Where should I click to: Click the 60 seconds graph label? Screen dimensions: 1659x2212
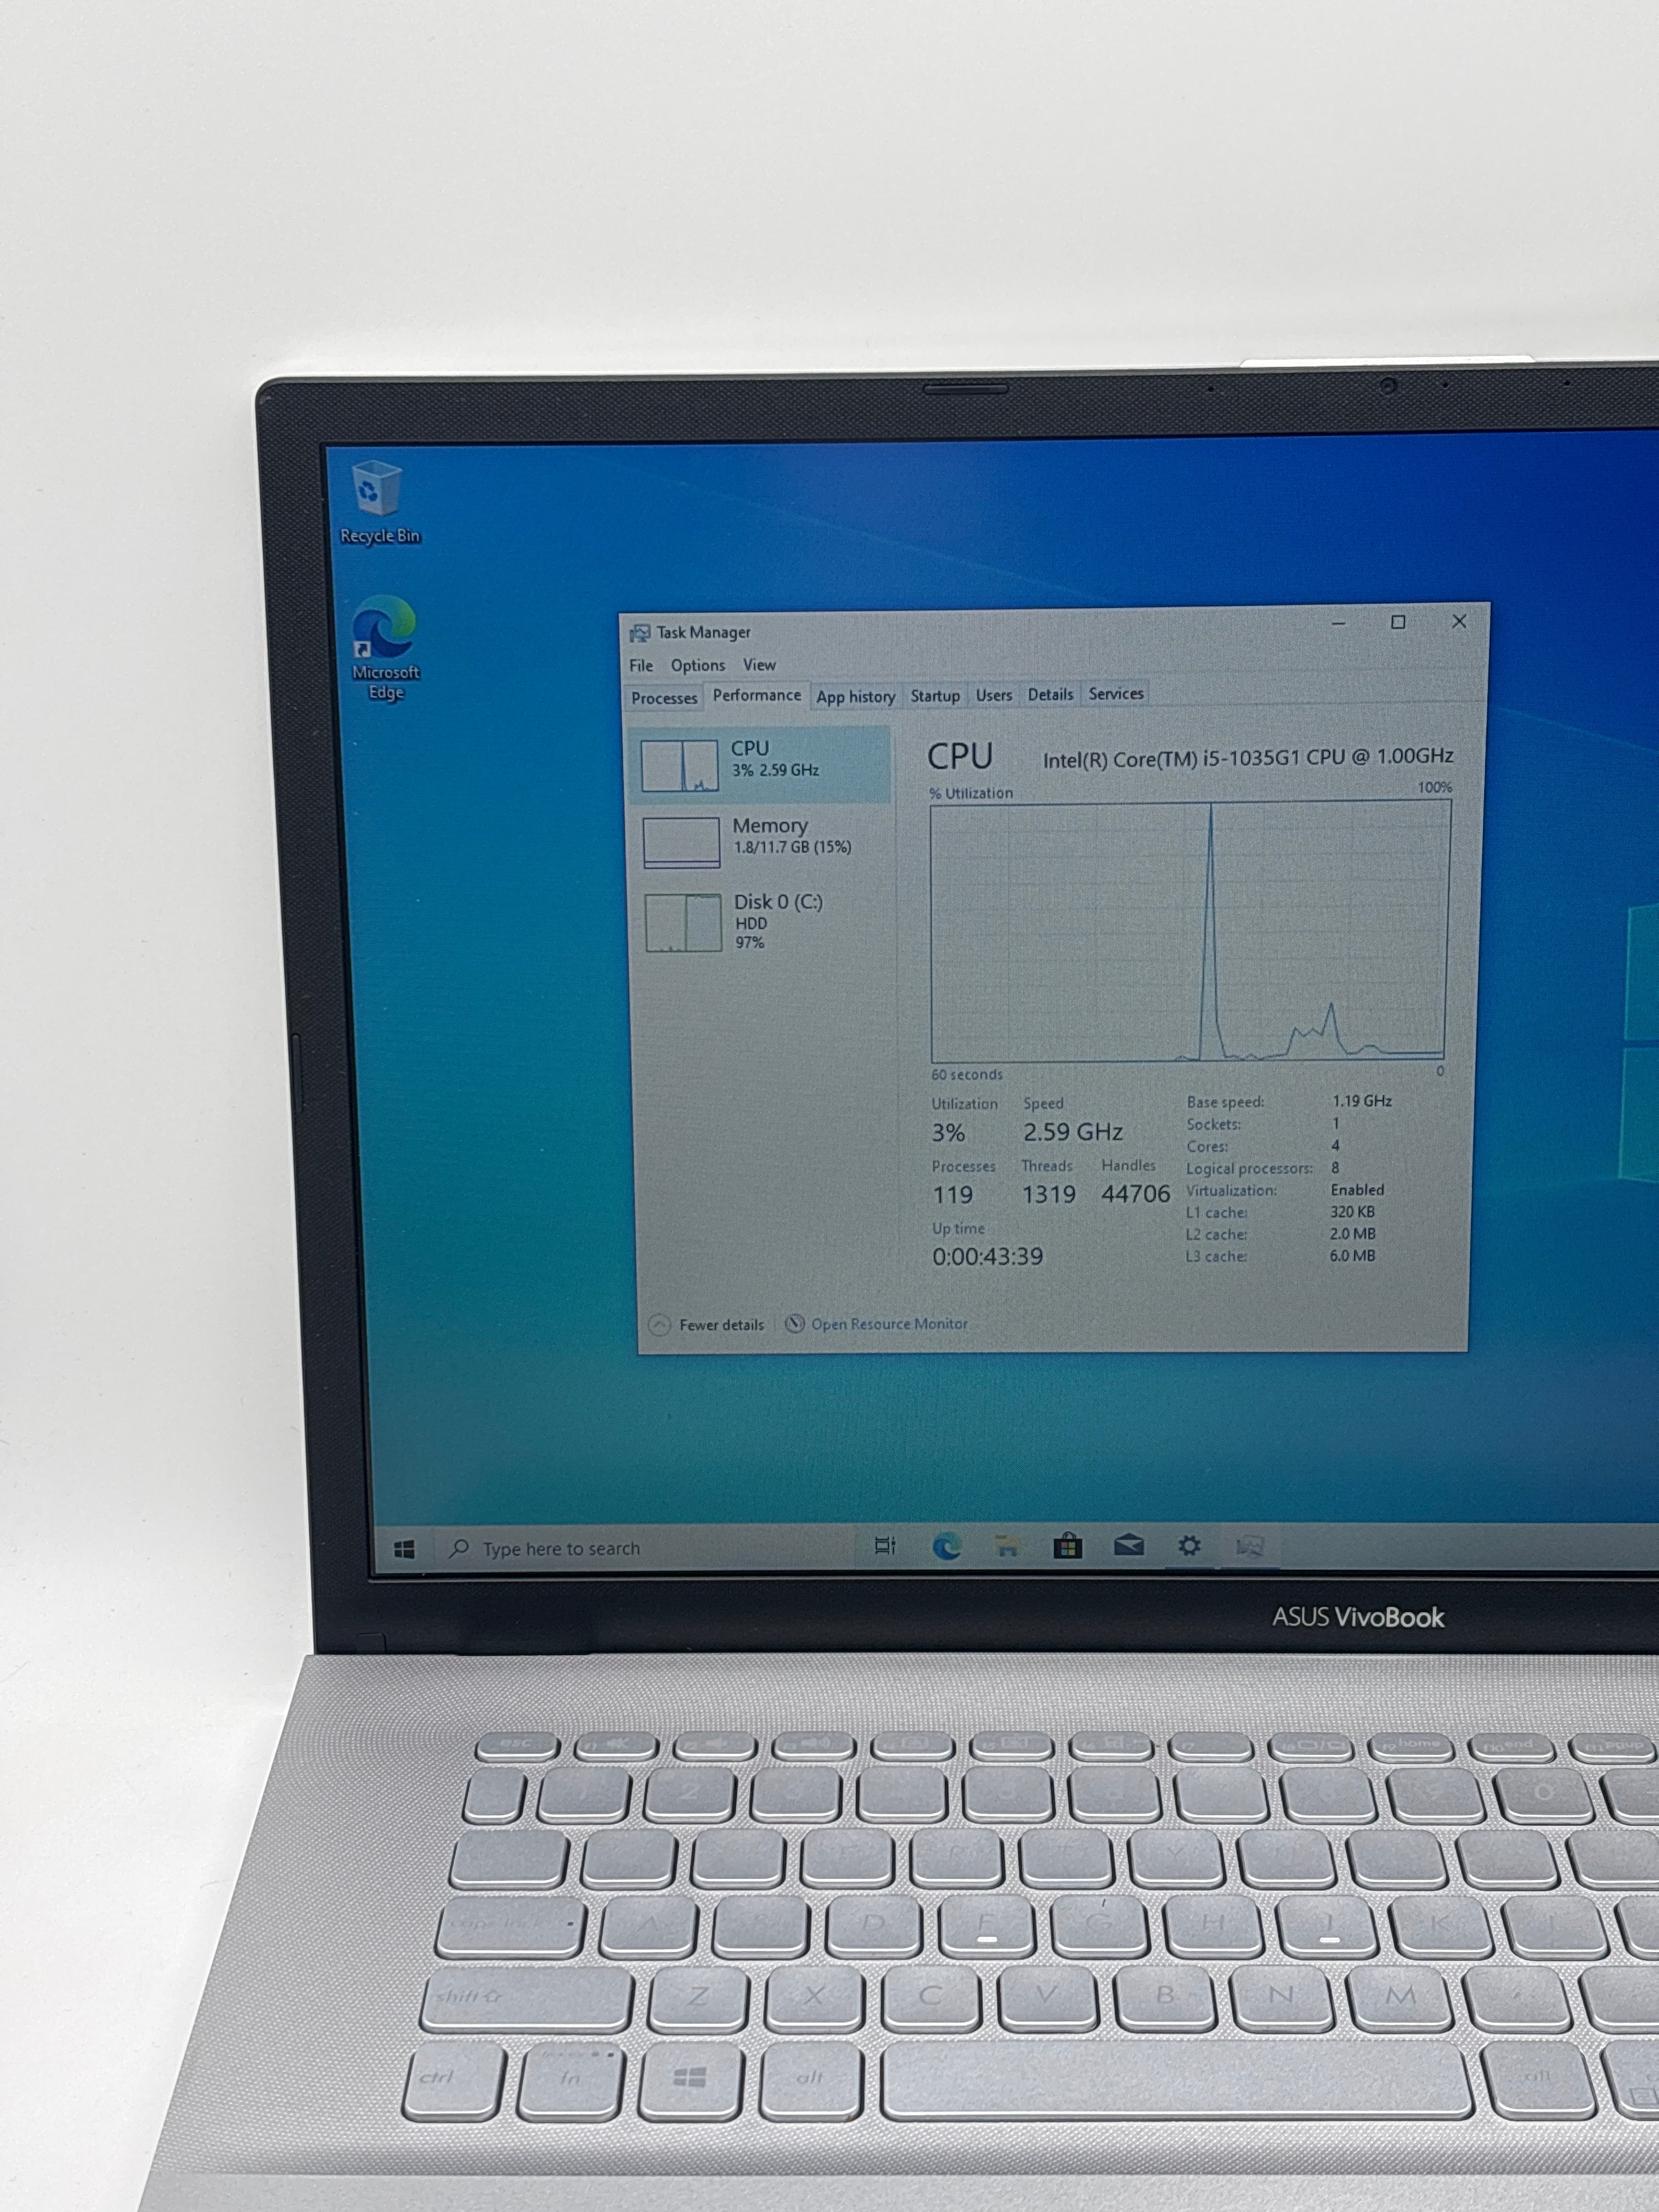(966, 1075)
